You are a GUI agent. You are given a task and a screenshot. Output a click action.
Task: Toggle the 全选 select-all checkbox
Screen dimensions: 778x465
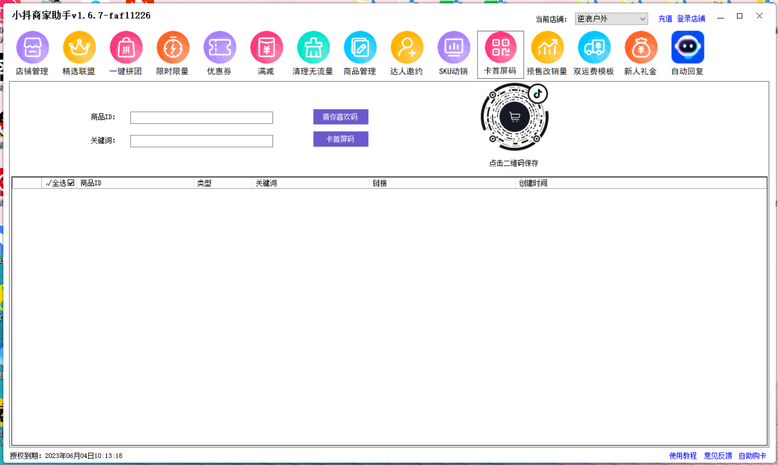[71, 183]
